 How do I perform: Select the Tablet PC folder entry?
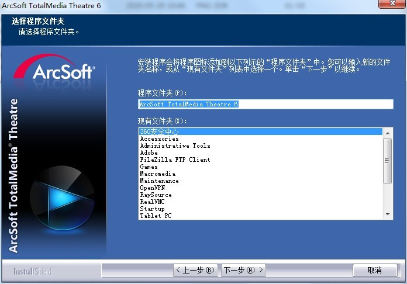260,216
